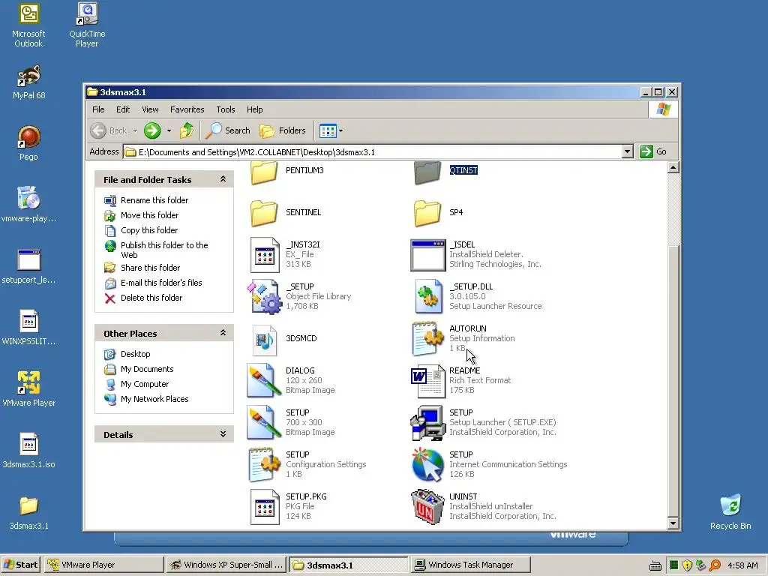Open the Favorites menu
The height and width of the screenshot is (576, 768).
pyautogui.click(x=187, y=109)
